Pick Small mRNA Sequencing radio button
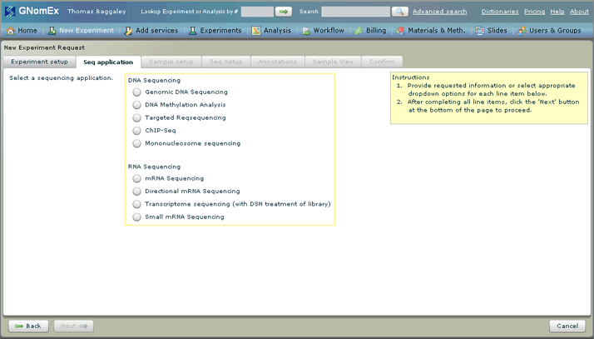This screenshot has height=339, width=594. pos(136,217)
